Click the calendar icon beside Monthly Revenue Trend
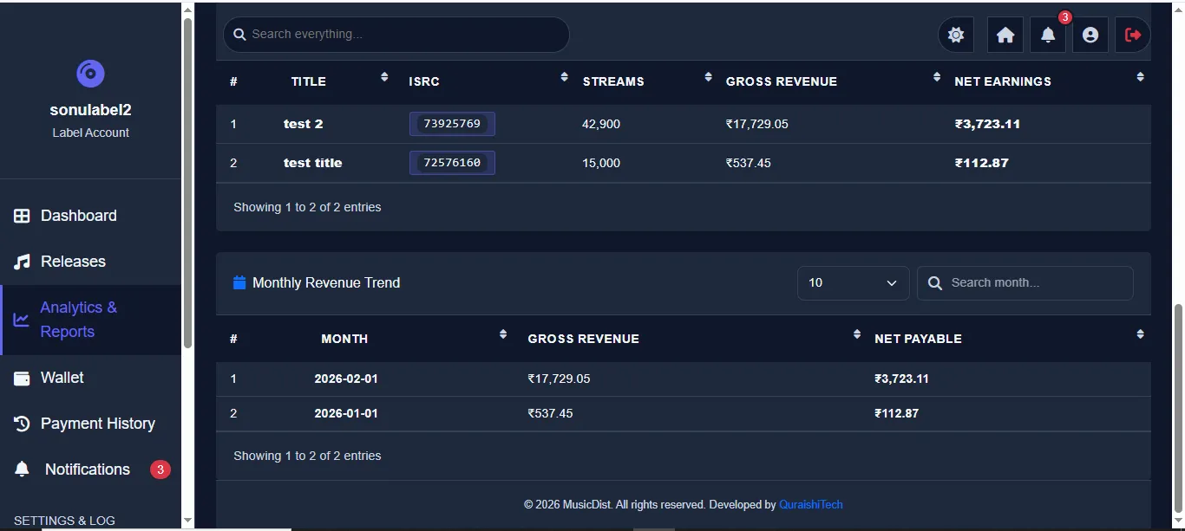1185x531 pixels. [239, 282]
